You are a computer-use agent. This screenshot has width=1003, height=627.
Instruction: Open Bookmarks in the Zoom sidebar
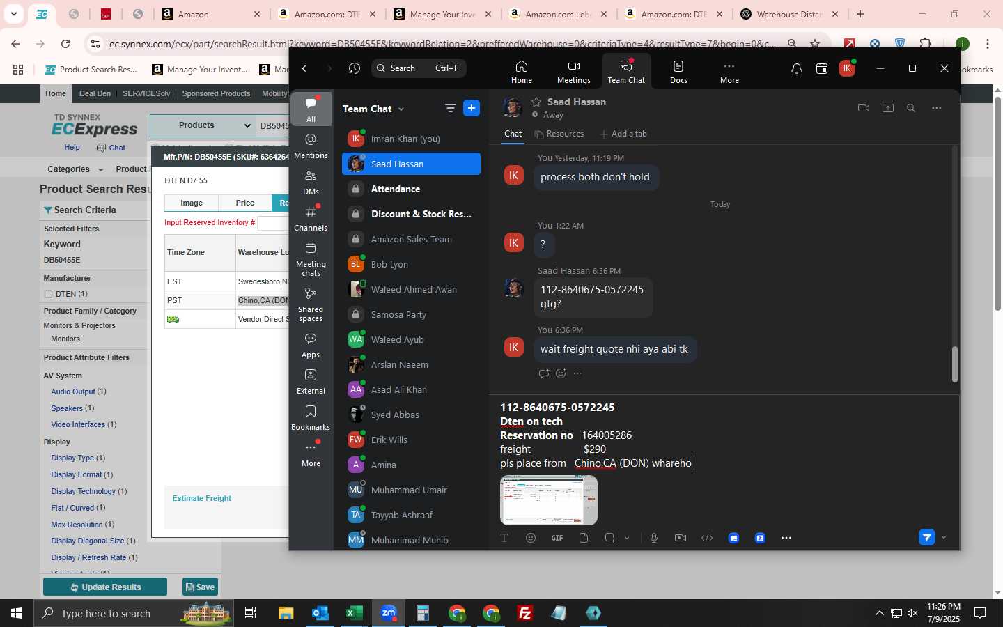point(311,417)
